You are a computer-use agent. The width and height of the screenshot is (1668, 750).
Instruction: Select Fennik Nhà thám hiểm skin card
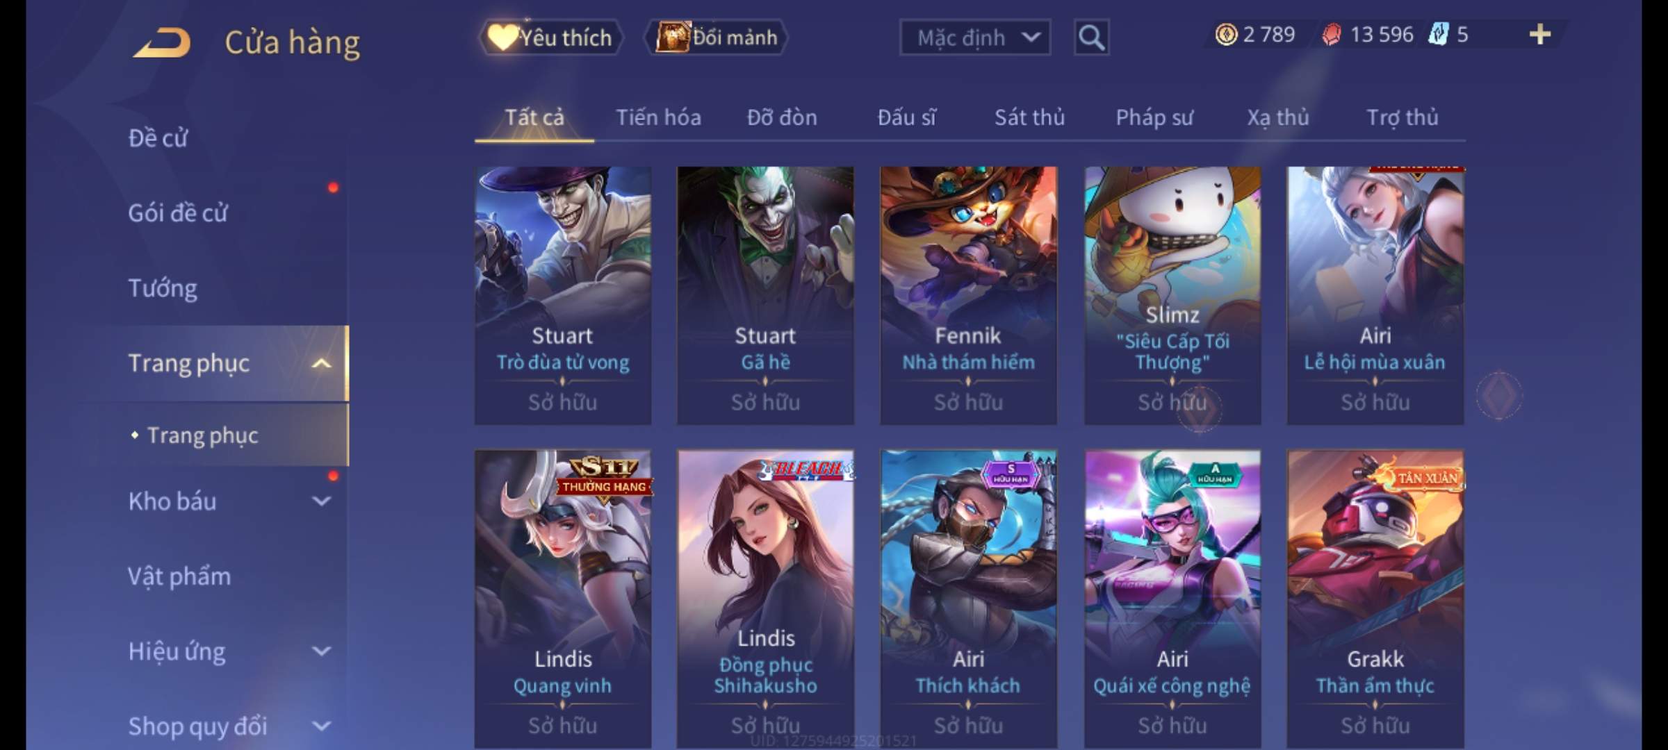click(x=968, y=295)
